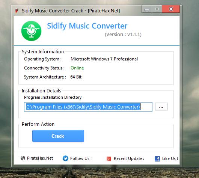Click the globe icon beside PirateHax.Net
Screen dimensions: 199x178
(23, 158)
